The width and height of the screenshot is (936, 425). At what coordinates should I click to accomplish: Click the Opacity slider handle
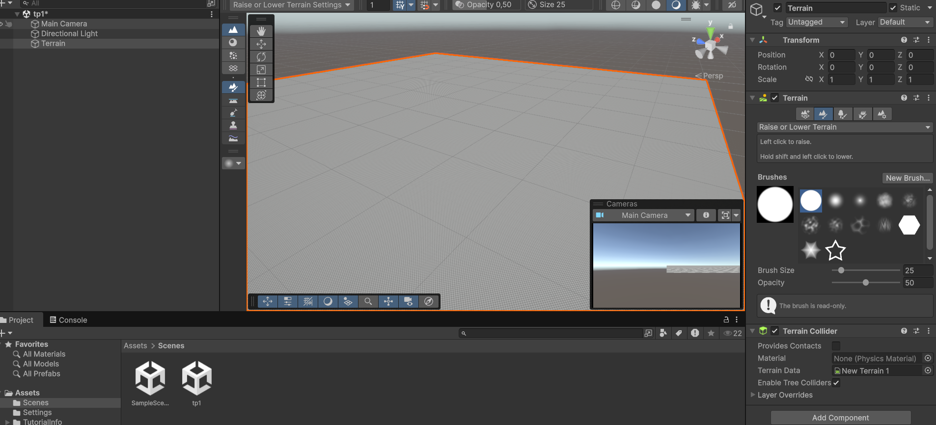(865, 283)
